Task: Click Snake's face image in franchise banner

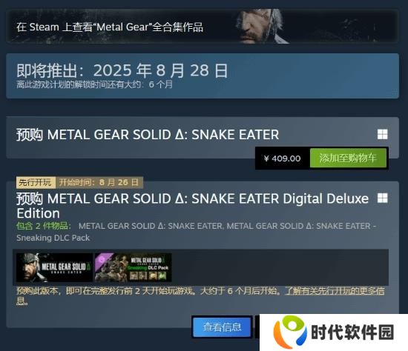Action: point(260,27)
